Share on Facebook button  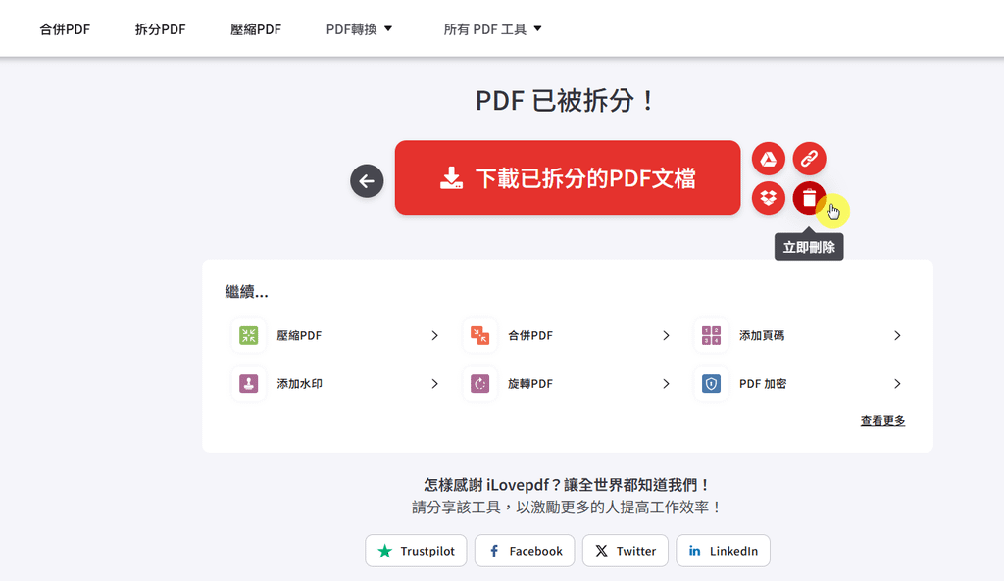525,551
